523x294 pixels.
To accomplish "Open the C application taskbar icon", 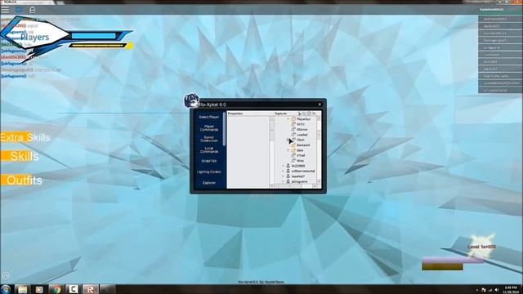I will (73, 289).
